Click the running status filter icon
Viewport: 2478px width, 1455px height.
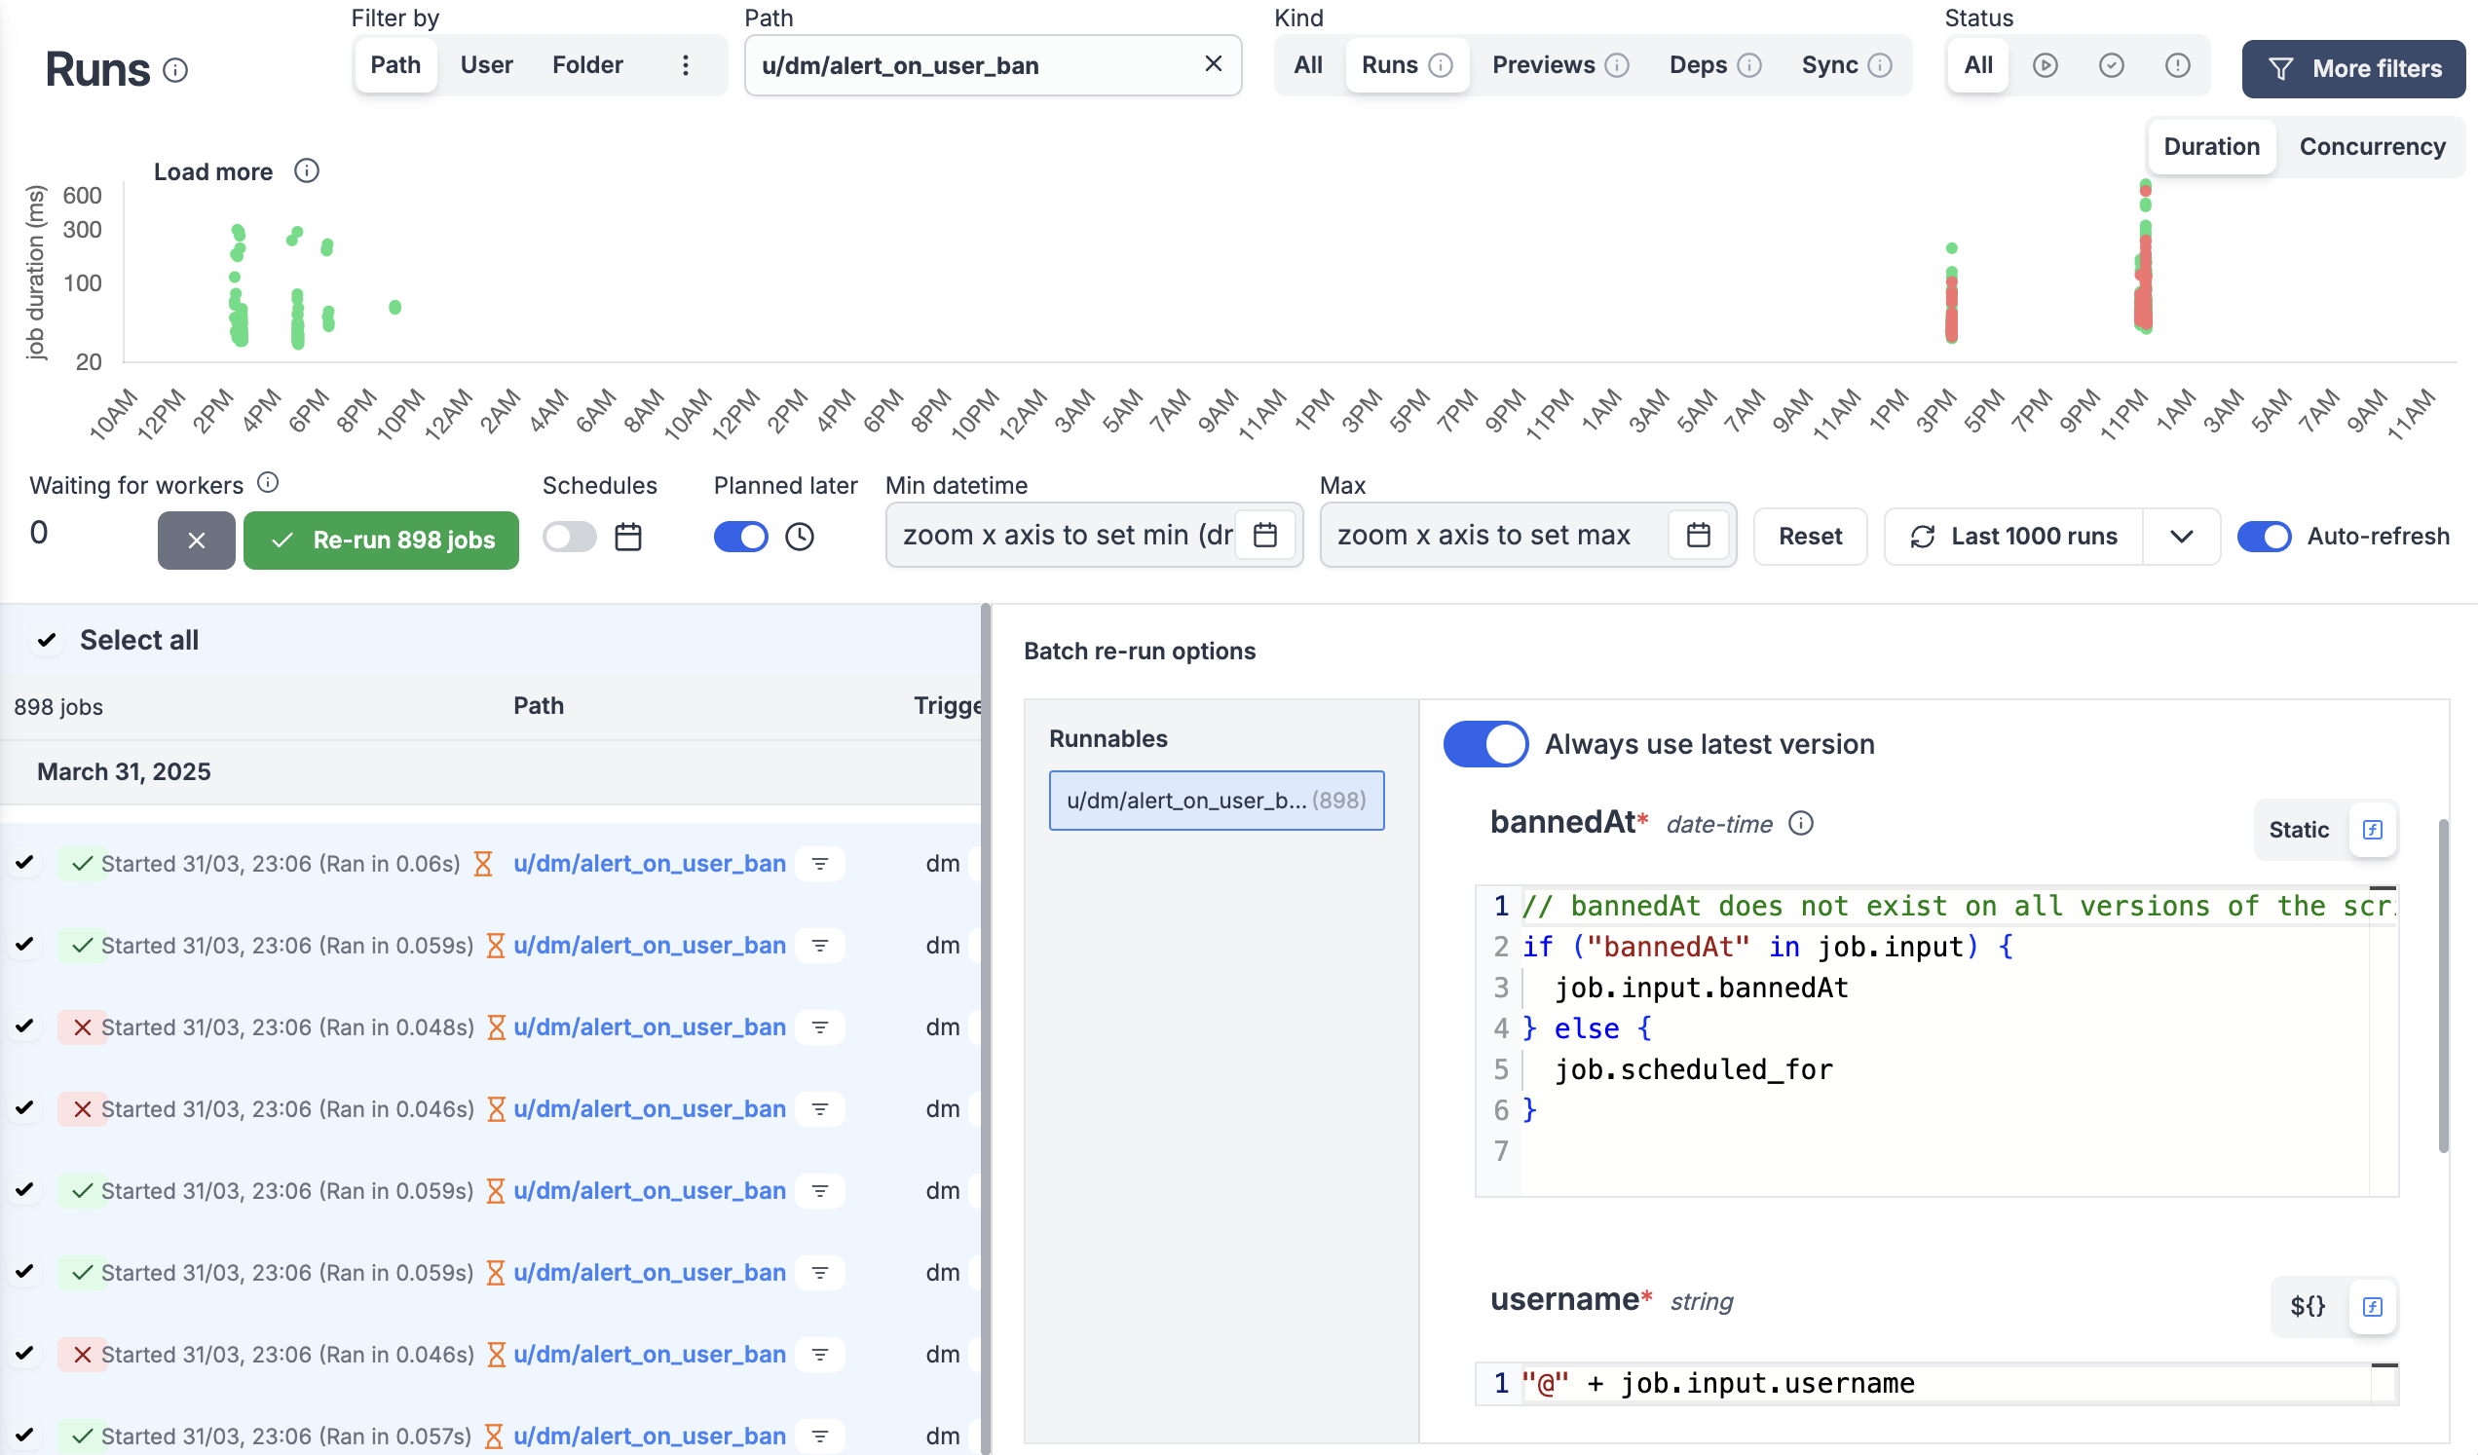(2045, 65)
